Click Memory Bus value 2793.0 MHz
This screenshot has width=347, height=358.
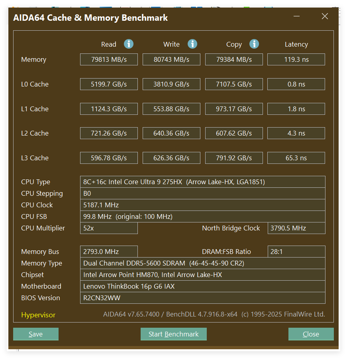pyautogui.click(x=109, y=252)
